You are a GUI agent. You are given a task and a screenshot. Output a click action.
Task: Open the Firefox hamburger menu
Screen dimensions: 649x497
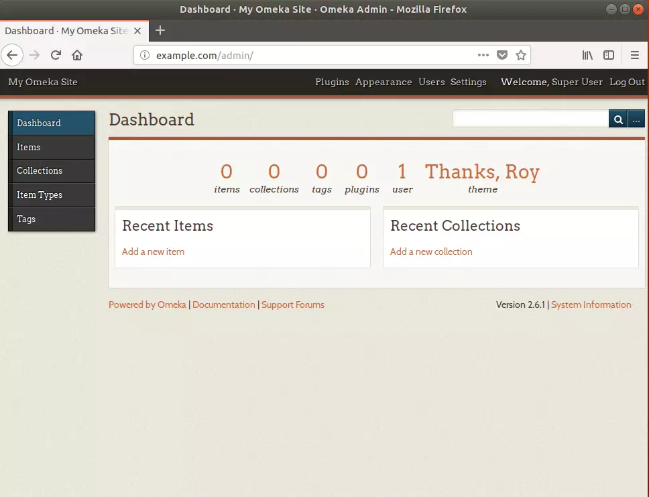pyautogui.click(x=634, y=55)
